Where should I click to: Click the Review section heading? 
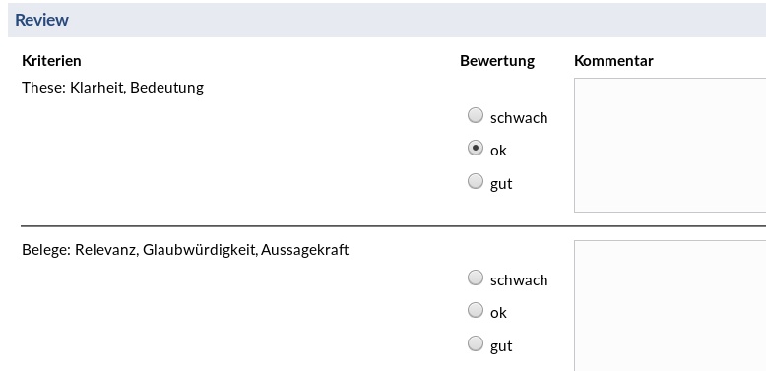[x=41, y=20]
